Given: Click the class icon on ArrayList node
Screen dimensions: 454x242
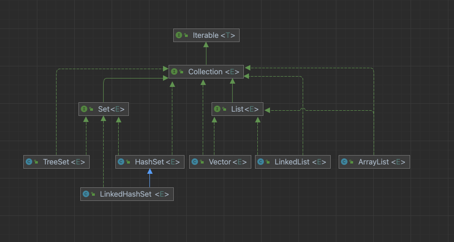Looking at the screenshot, I should [x=344, y=162].
